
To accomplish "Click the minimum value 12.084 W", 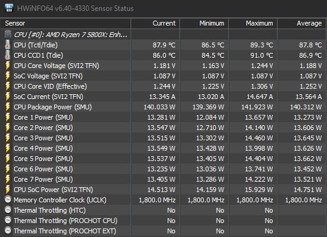I will [x=210, y=117].
